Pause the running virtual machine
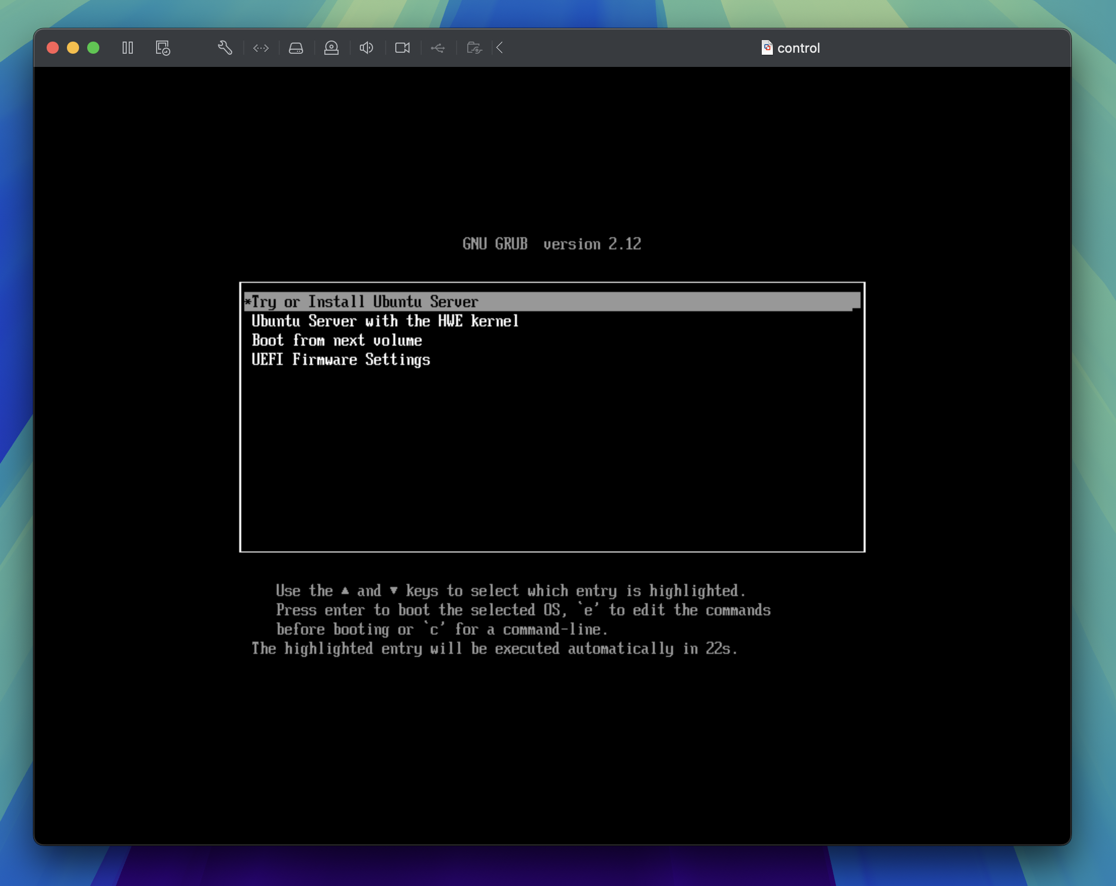 tap(127, 48)
